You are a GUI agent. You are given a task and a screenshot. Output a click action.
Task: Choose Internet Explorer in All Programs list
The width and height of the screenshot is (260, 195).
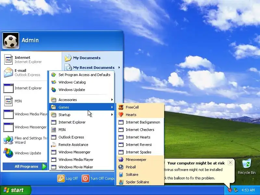(x=82, y=122)
